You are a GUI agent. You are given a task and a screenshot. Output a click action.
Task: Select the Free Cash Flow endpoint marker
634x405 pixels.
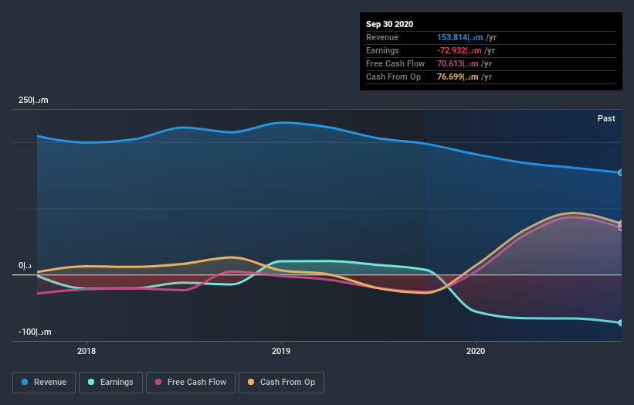620,228
